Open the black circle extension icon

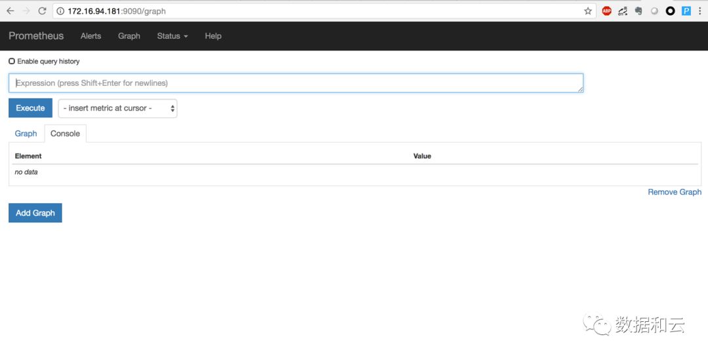pyautogui.click(x=671, y=11)
